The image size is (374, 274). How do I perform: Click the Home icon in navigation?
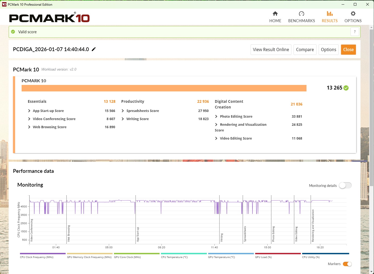275,14
